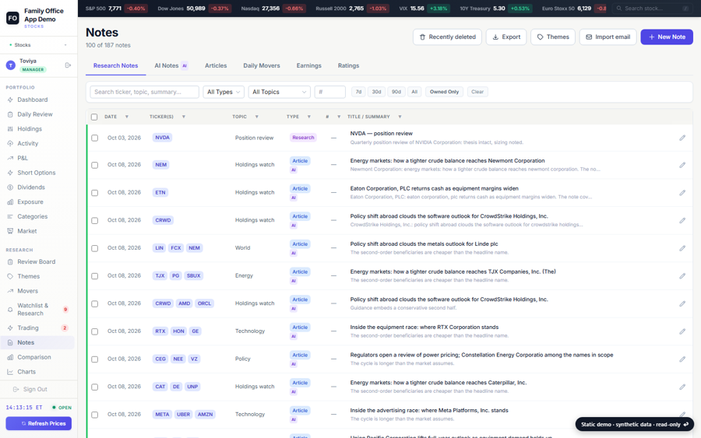
Task: Check the ETN row checkbox
Action: (x=94, y=193)
